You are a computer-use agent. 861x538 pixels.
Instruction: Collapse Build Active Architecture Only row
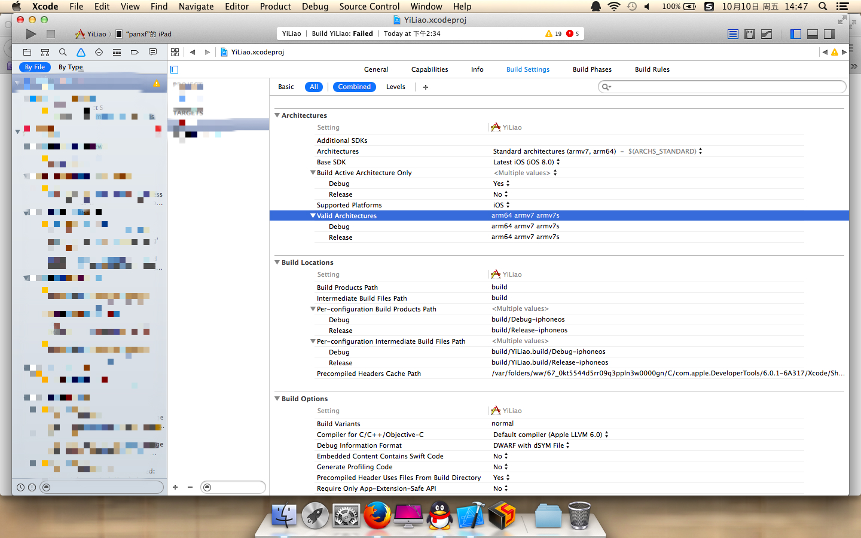313,173
